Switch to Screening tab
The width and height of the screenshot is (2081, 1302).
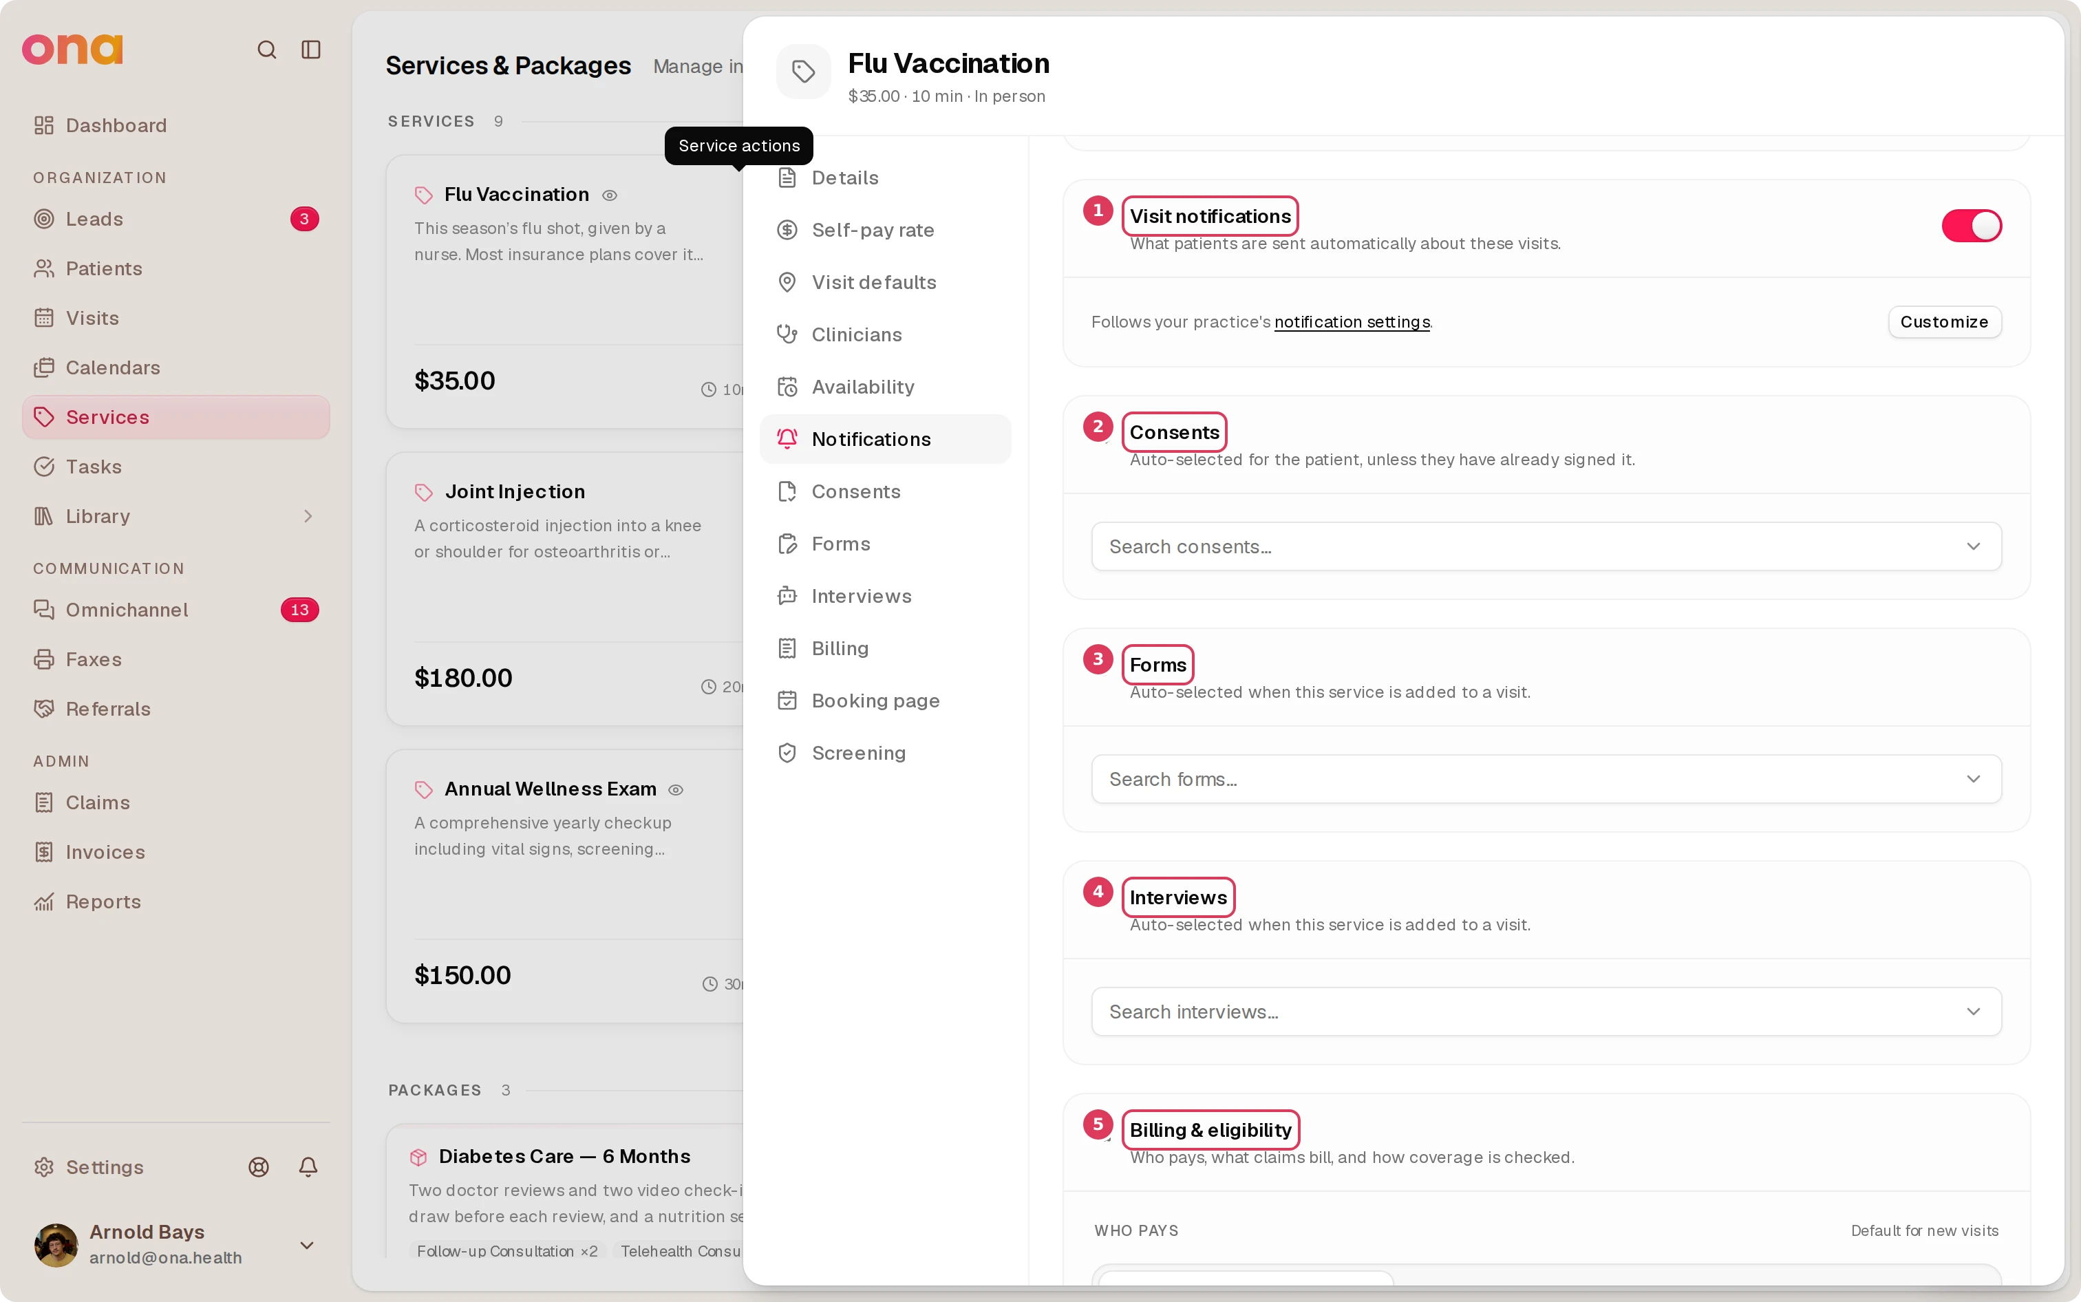(x=885, y=754)
